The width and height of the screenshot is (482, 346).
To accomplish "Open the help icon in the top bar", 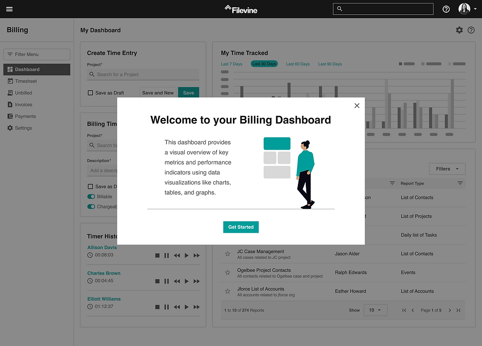I will (x=446, y=9).
